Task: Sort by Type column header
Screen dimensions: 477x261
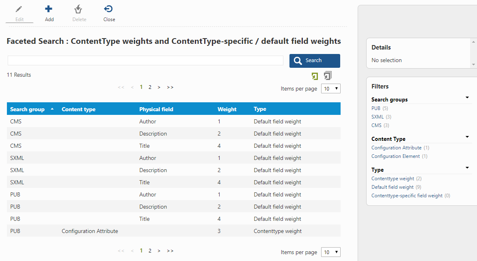Action: pos(260,109)
